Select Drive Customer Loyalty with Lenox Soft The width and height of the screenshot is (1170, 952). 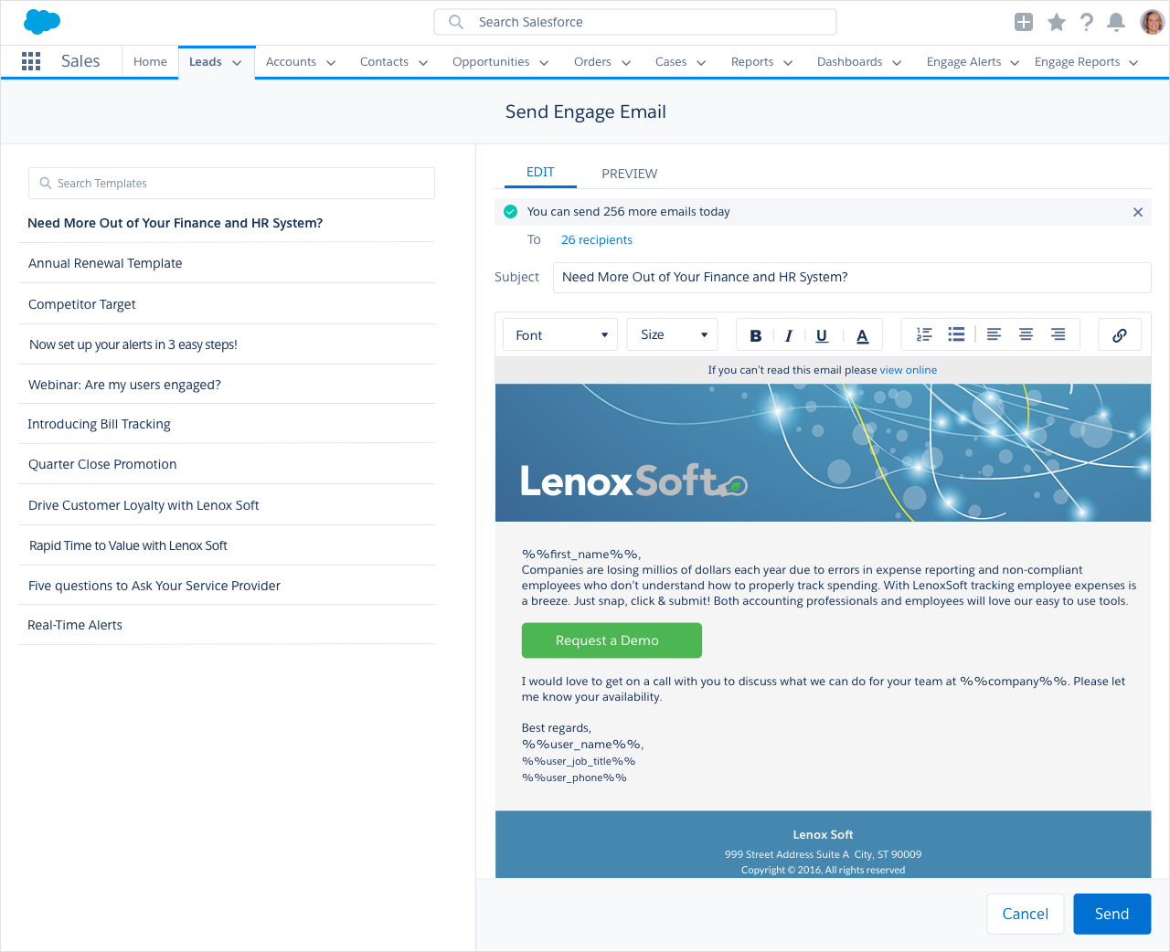coord(227,505)
